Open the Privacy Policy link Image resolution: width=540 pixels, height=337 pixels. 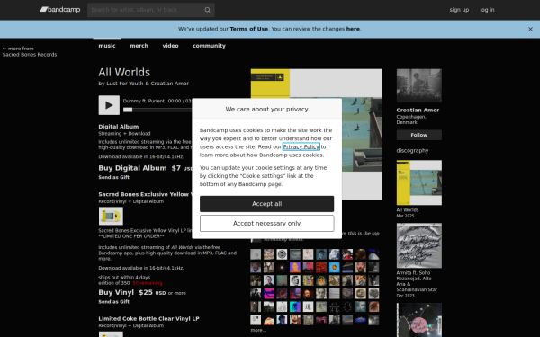[301, 146]
